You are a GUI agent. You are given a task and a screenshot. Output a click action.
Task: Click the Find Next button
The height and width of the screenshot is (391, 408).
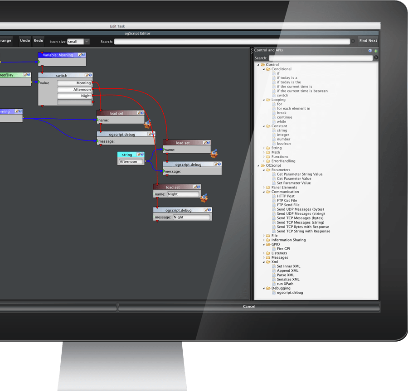tap(368, 41)
